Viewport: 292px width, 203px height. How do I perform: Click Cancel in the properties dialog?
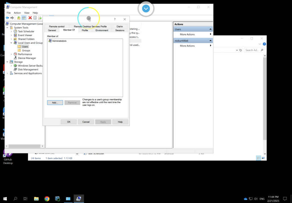point(86,122)
